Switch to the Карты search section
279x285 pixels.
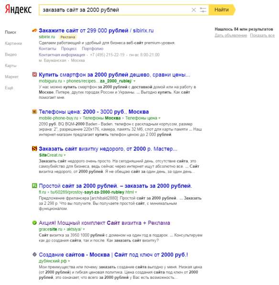tap(11, 65)
